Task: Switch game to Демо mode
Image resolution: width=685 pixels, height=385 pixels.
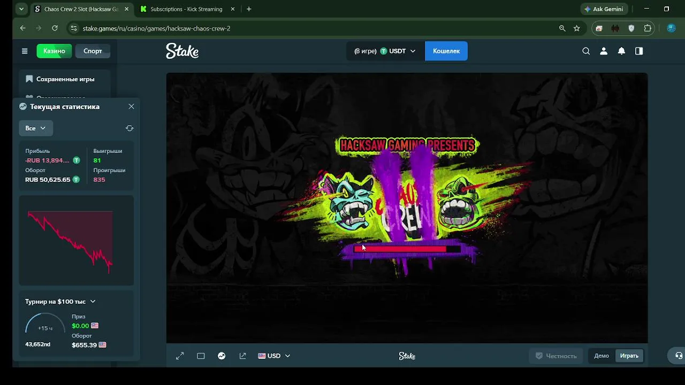Action: pos(602,356)
